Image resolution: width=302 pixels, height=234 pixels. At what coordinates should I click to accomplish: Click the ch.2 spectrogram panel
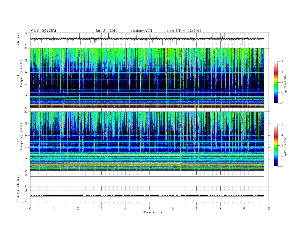147,141
